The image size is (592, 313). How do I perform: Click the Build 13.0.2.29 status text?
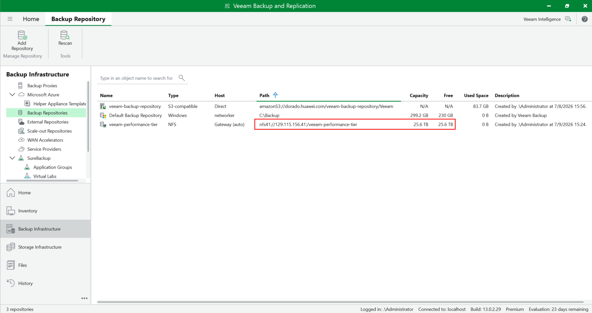coord(486,309)
